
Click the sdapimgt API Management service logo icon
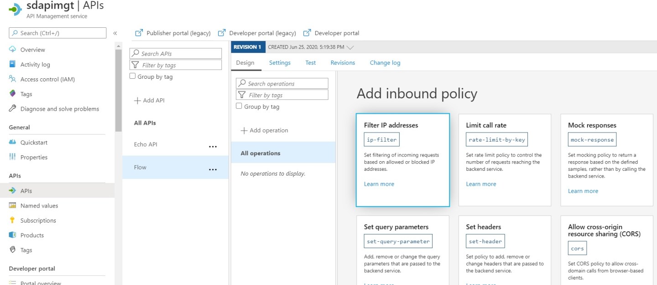(15, 9)
